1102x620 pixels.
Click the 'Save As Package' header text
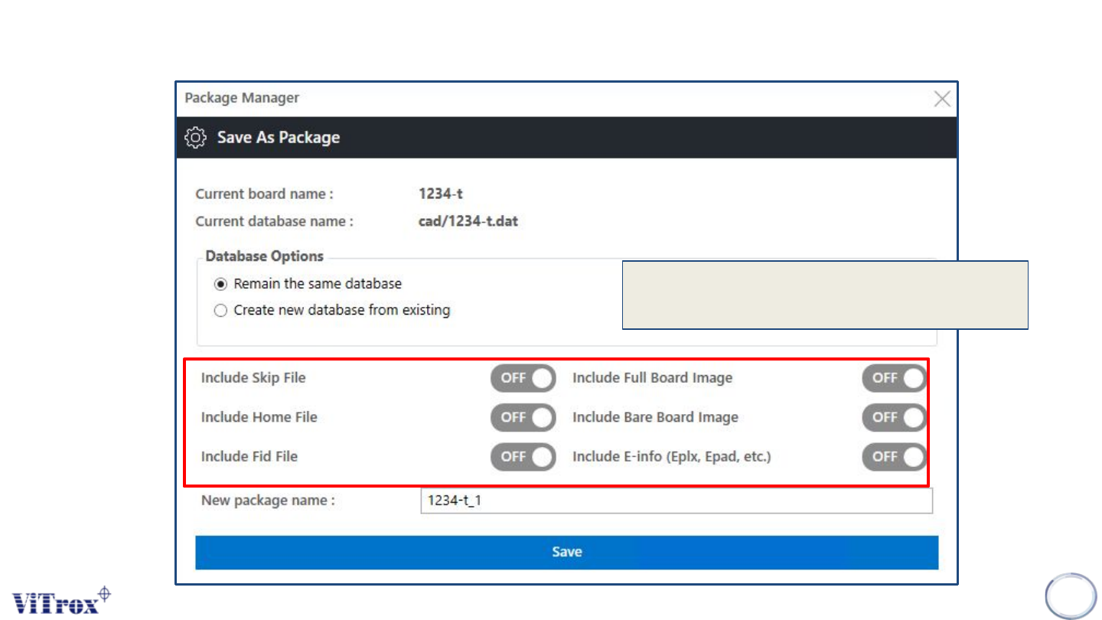coord(279,138)
